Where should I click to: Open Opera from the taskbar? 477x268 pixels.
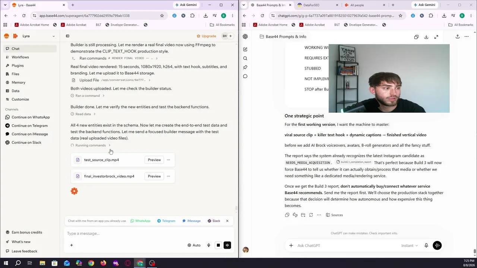point(128,263)
